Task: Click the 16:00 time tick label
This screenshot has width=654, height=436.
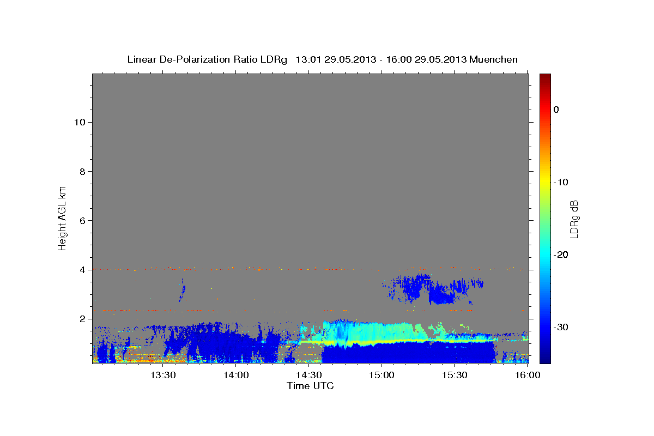Action: click(528, 375)
